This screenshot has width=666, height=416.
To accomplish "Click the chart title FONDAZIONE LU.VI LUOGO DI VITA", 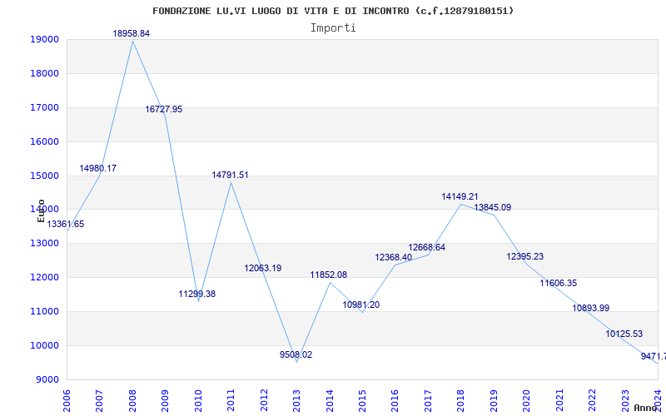I will (333, 11).
